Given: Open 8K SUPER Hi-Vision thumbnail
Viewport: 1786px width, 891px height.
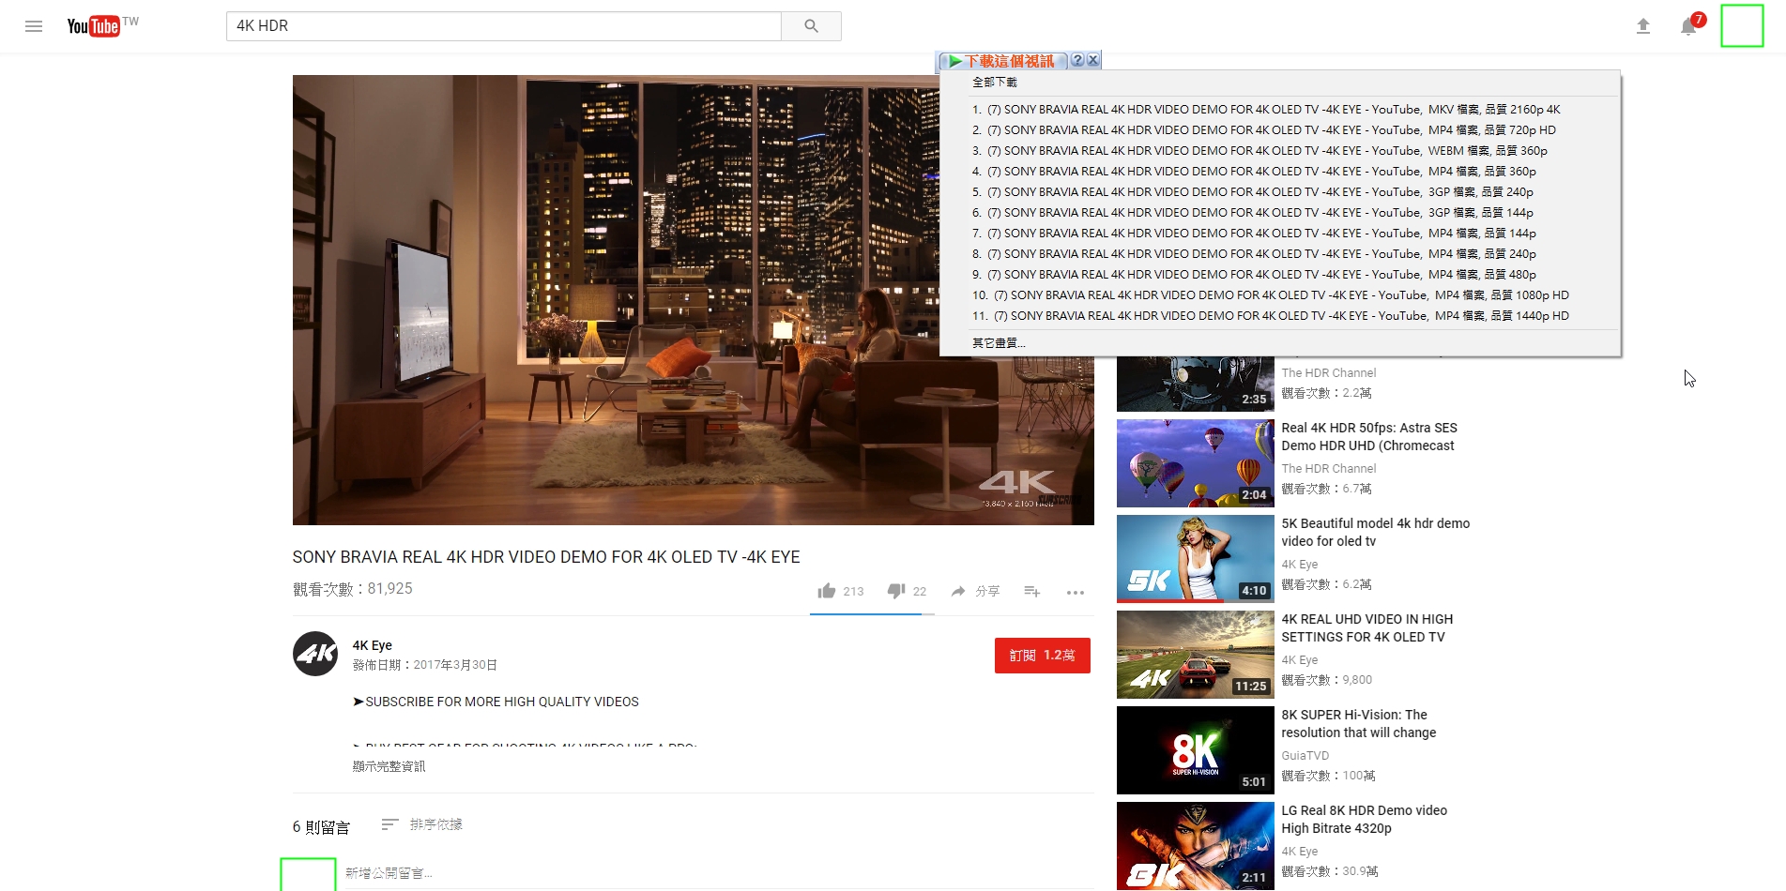Looking at the screenshot, I should coord(1195,750).
